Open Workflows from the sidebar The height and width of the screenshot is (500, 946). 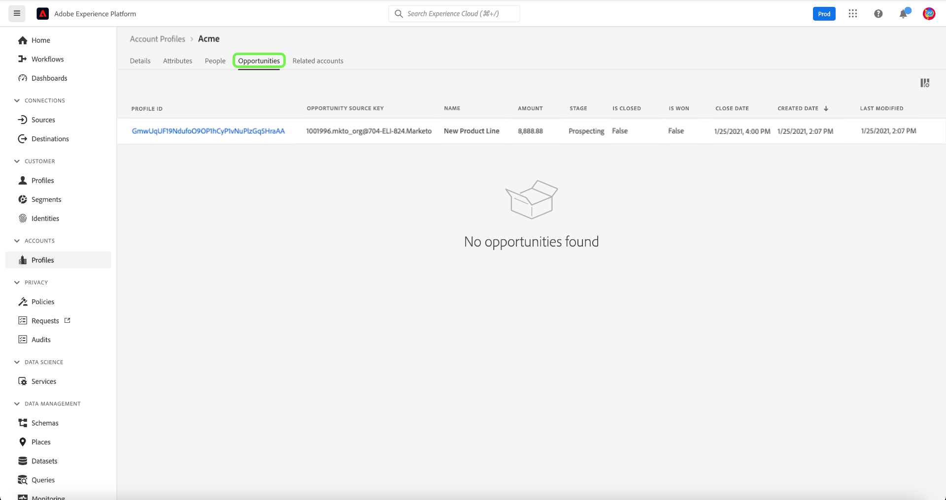click(48, 59)
